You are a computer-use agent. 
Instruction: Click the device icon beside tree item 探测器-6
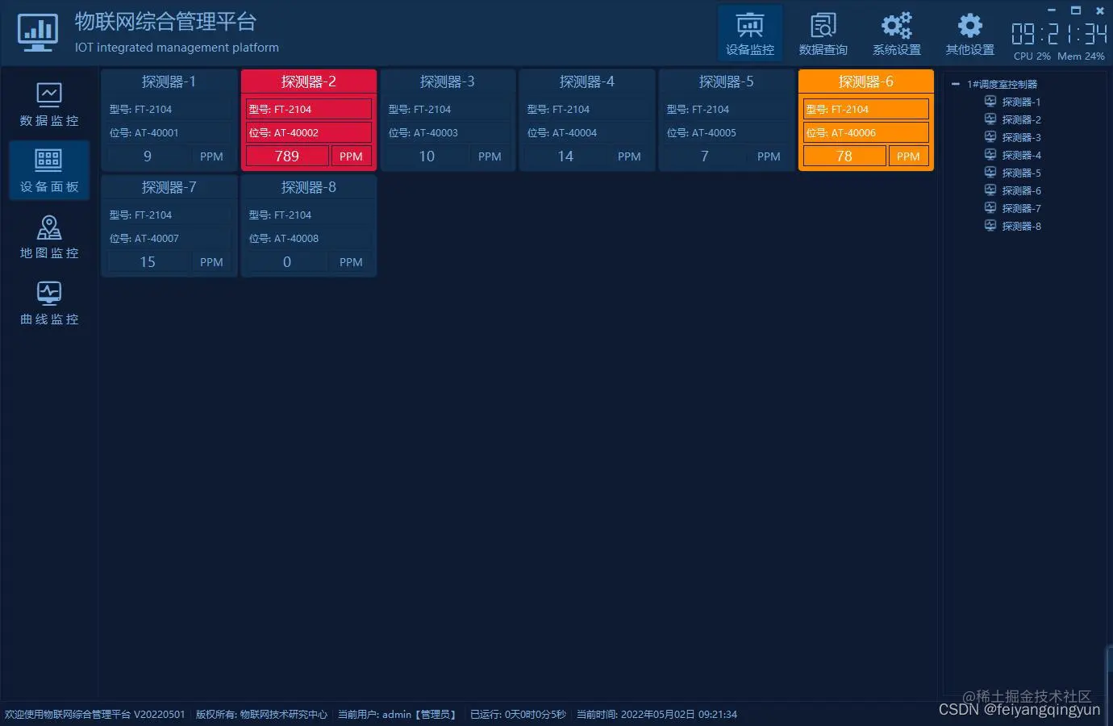[990, 190]
